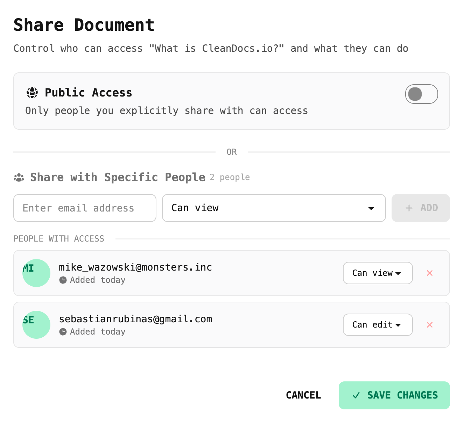Image resolution: width=464 pixels, height=423 pixels.
Task: Click the clock icon on mike_wazowski's entry
Action: (x=63, y=280)
